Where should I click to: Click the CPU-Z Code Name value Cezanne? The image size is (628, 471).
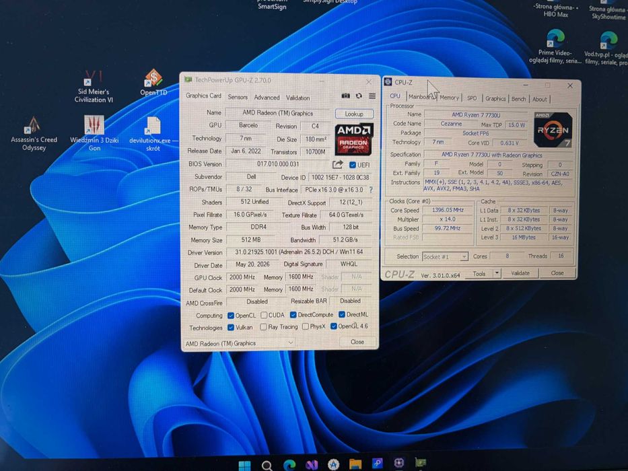point(451,124)
